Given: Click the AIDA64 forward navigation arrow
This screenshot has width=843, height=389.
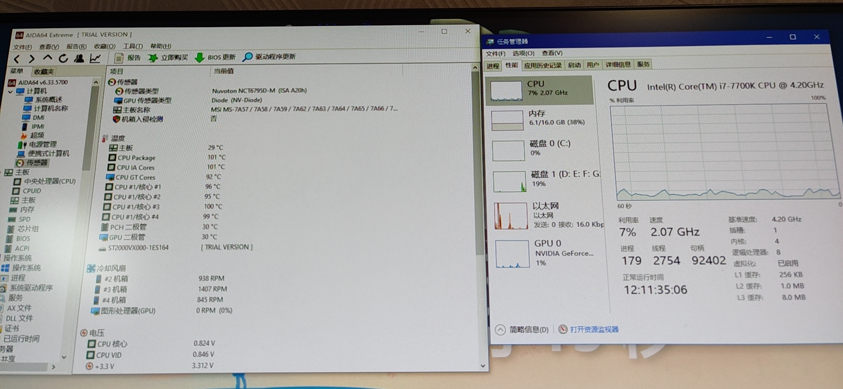Looking at the screenshot, I should pos(32,59).
